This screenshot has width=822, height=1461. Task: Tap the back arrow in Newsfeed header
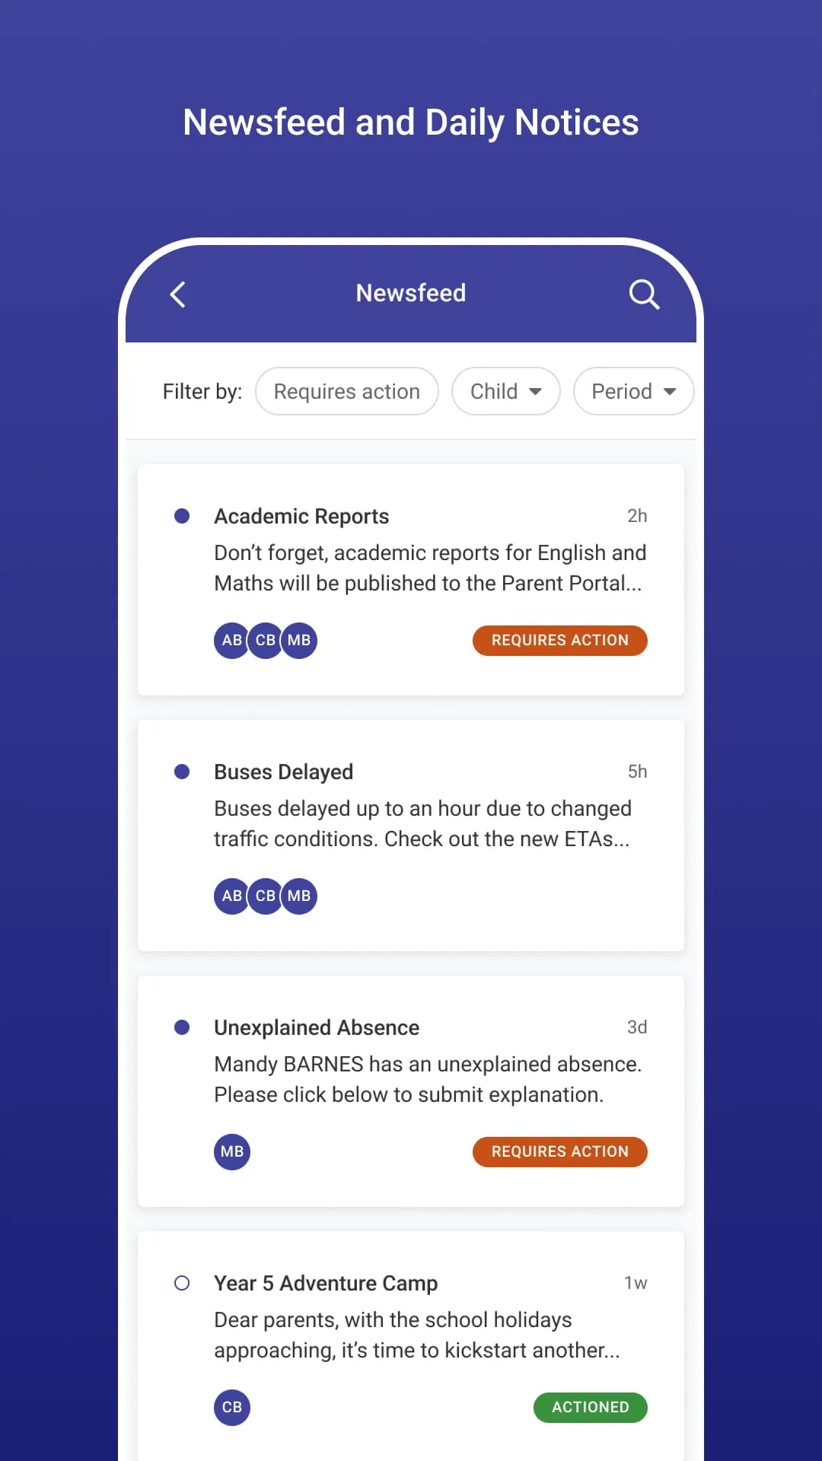[x=178, y=294]
